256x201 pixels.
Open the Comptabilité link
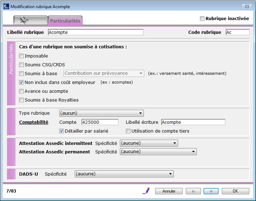click(x=33, y=122)
